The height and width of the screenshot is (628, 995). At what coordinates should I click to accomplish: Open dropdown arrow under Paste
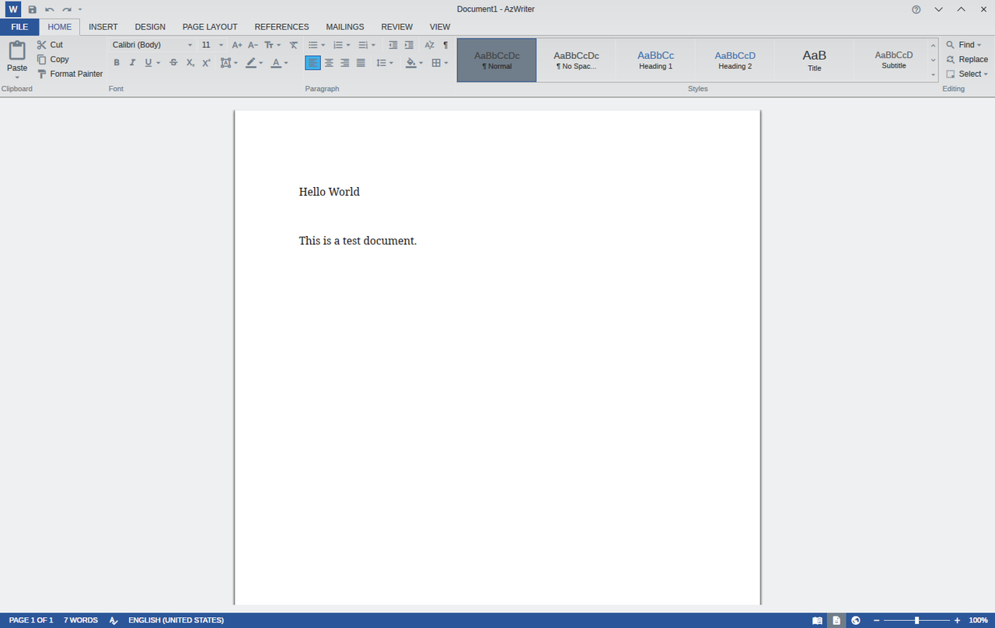(17, 77)
